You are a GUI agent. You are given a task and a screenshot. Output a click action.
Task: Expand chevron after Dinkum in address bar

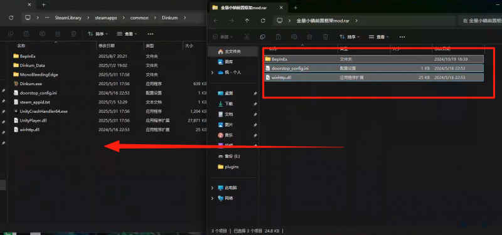(184, 18)
